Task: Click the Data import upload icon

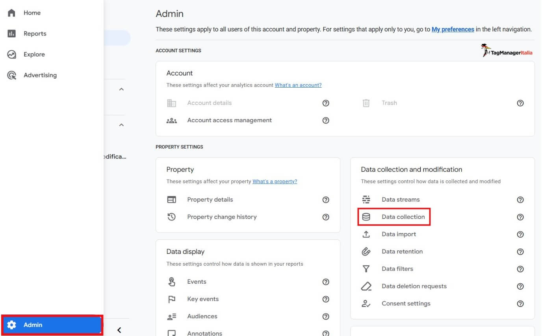Action: [366, 234]
